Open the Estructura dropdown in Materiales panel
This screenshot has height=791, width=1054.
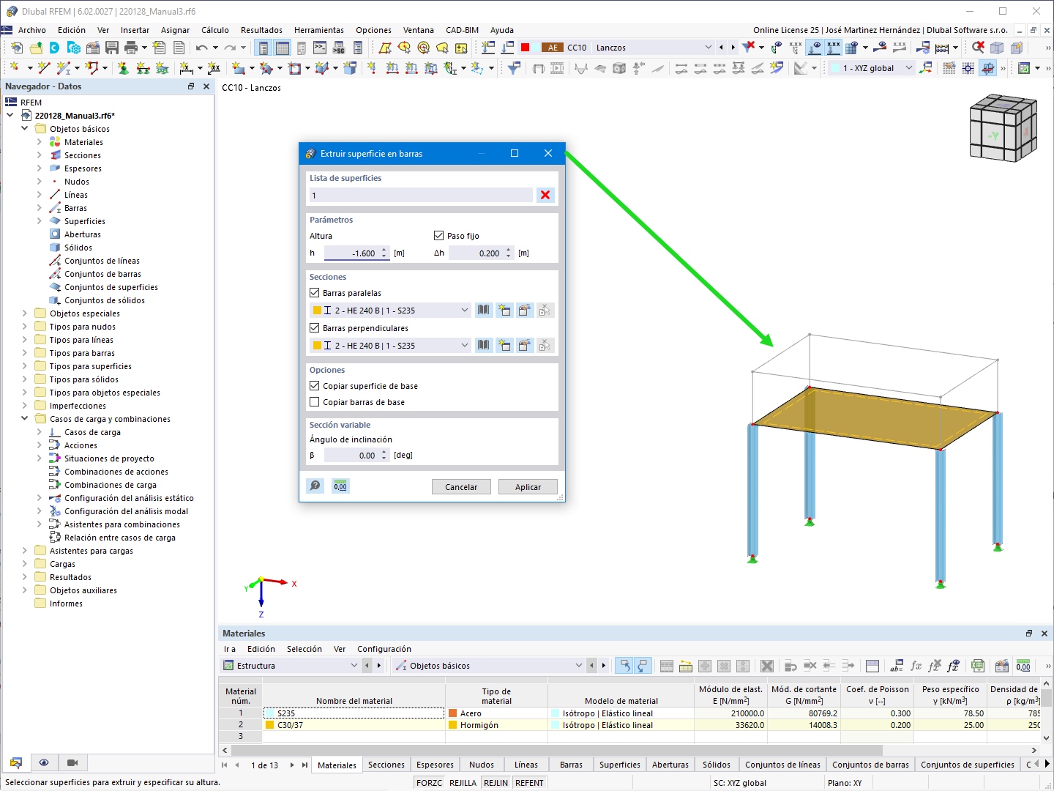(354, 666)
